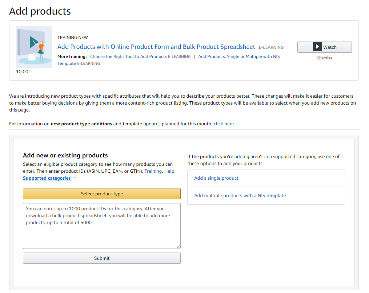Image resolution: width=369 pixels, height=293 pixels.
Task: Open Add multiple products with a NIS template
Action: [x=240, y=195]
